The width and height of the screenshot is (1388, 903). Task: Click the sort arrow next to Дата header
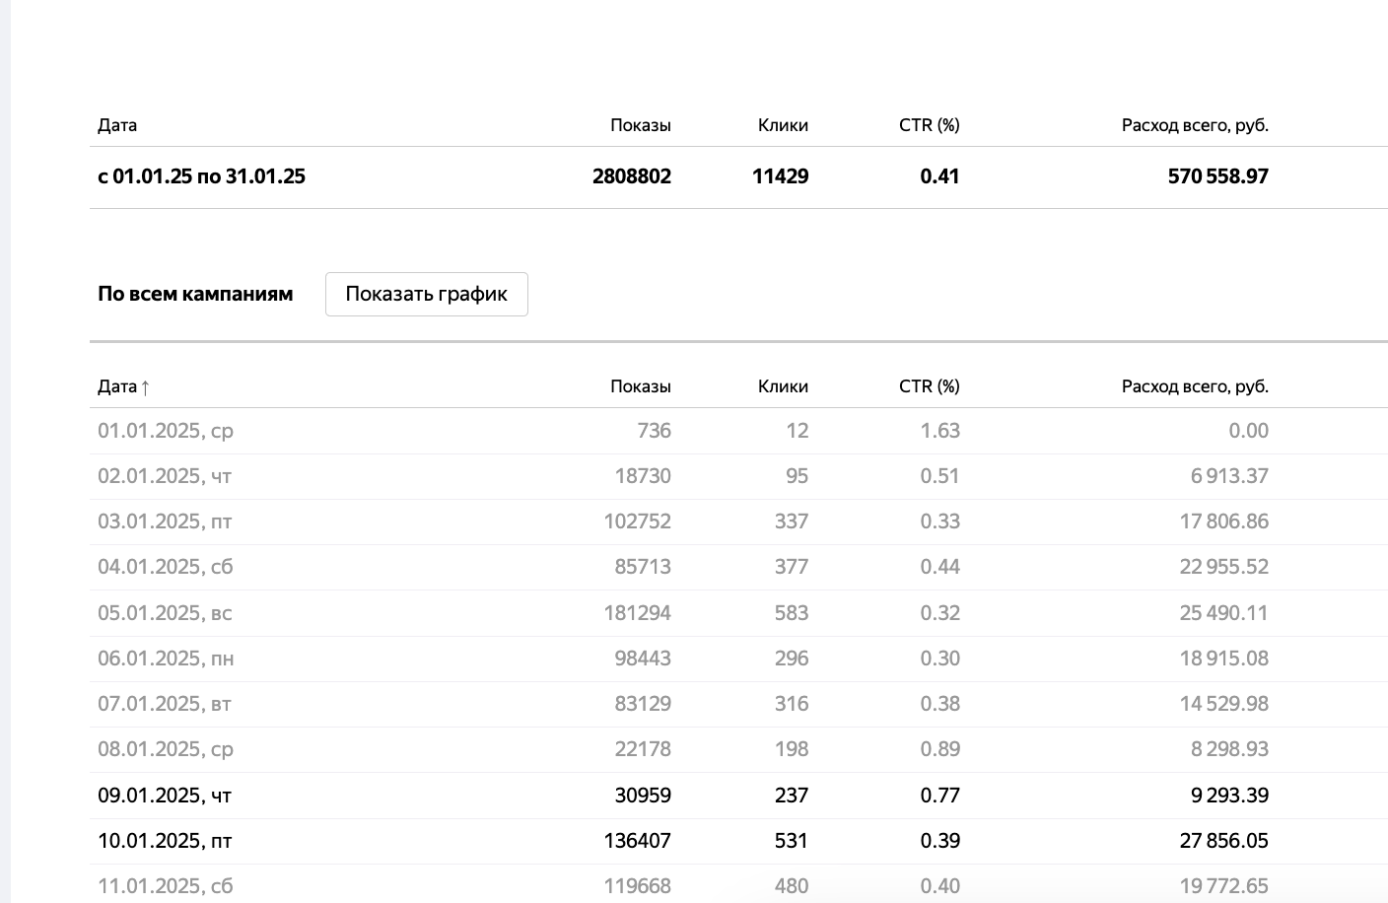[145, 387]
